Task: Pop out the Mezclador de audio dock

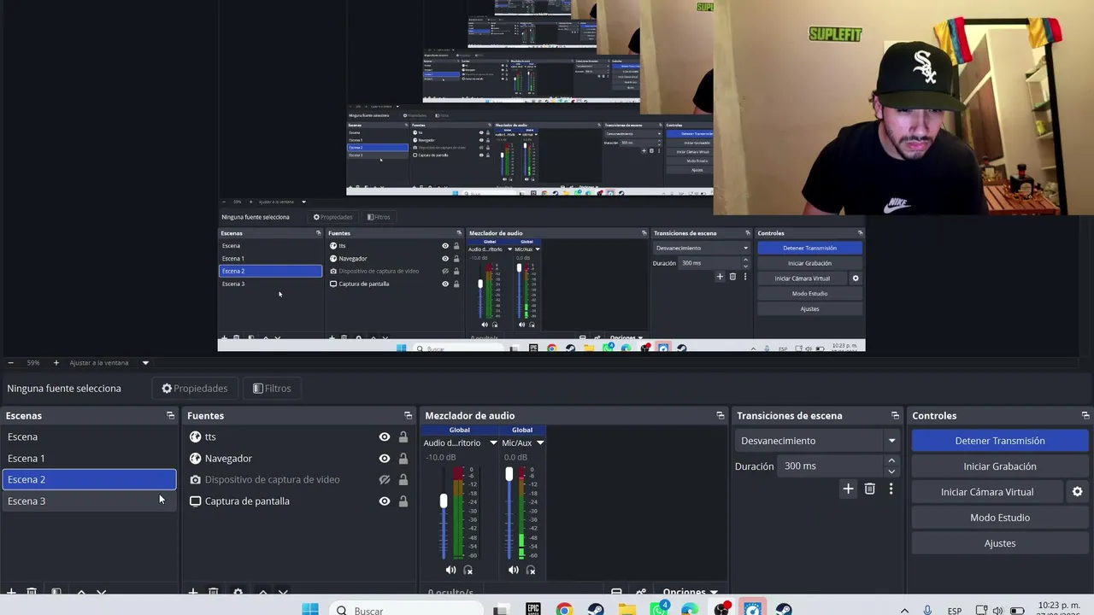Action: pyautogui.click(x=721, y=416)
